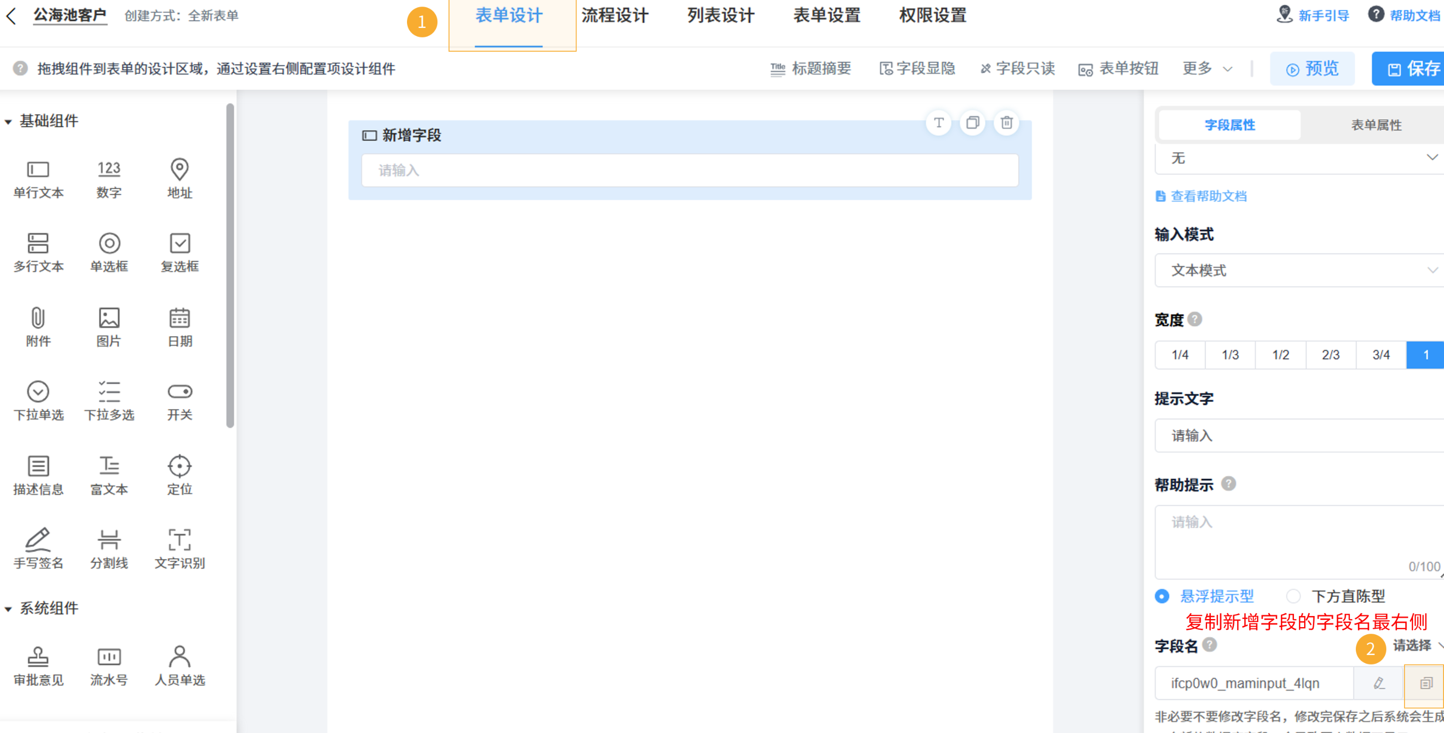Select the 复选框 component
This screenshot has height=733, width=1444.
179,253
